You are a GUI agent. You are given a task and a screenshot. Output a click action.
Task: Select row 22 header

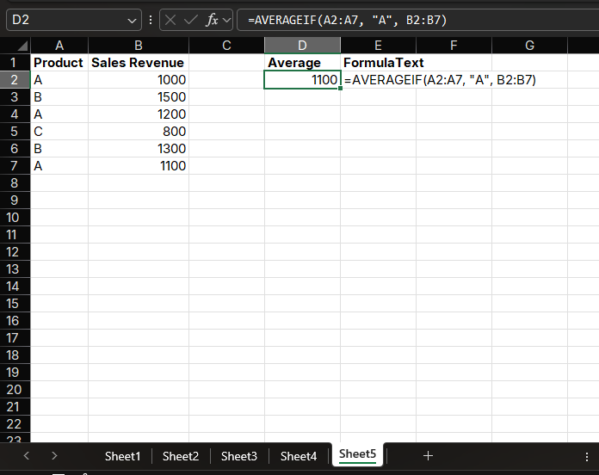15,424
